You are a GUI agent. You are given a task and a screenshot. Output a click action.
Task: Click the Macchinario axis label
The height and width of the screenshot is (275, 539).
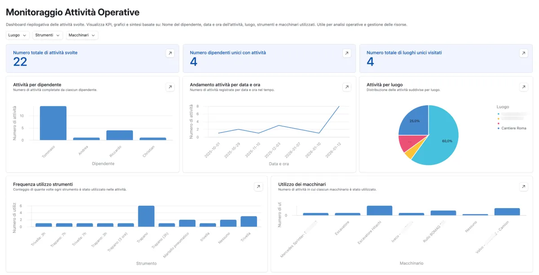click(x=411, y=263)
